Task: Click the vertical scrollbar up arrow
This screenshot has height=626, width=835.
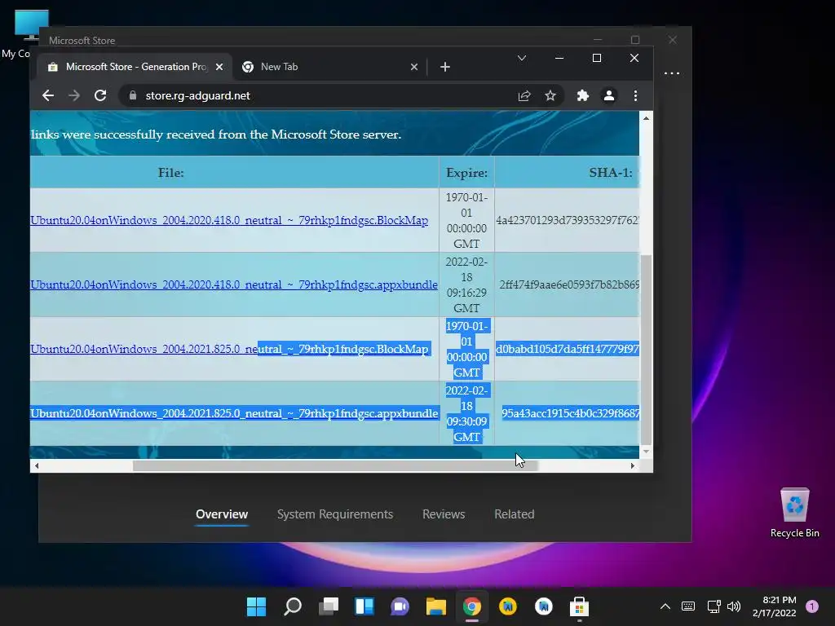Action: [x=646, y=118]
